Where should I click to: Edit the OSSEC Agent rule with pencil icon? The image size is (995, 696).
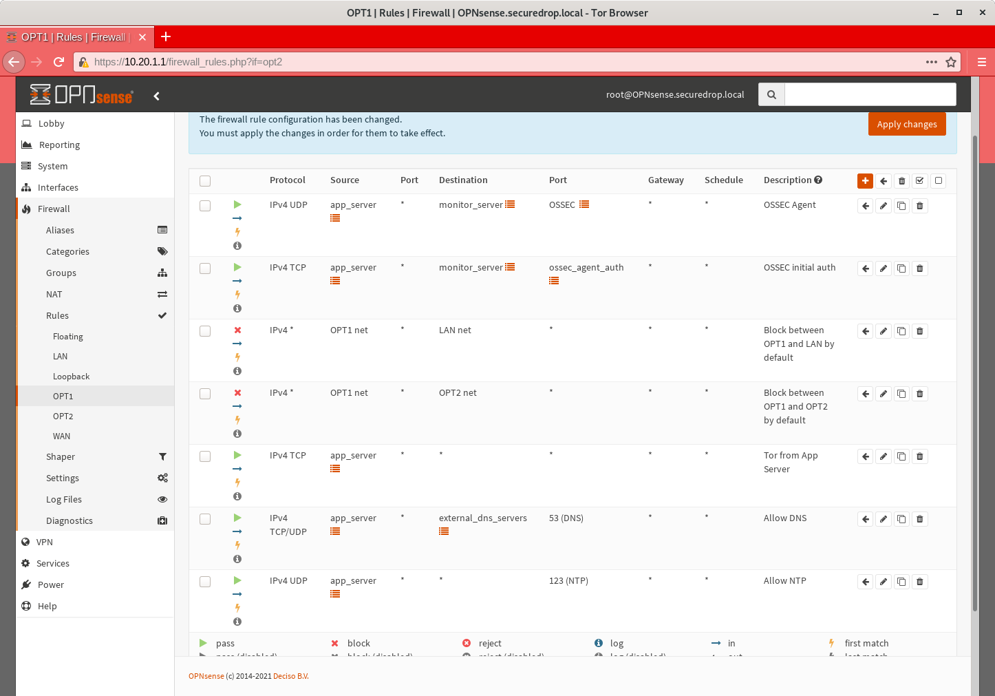(884, 205)
